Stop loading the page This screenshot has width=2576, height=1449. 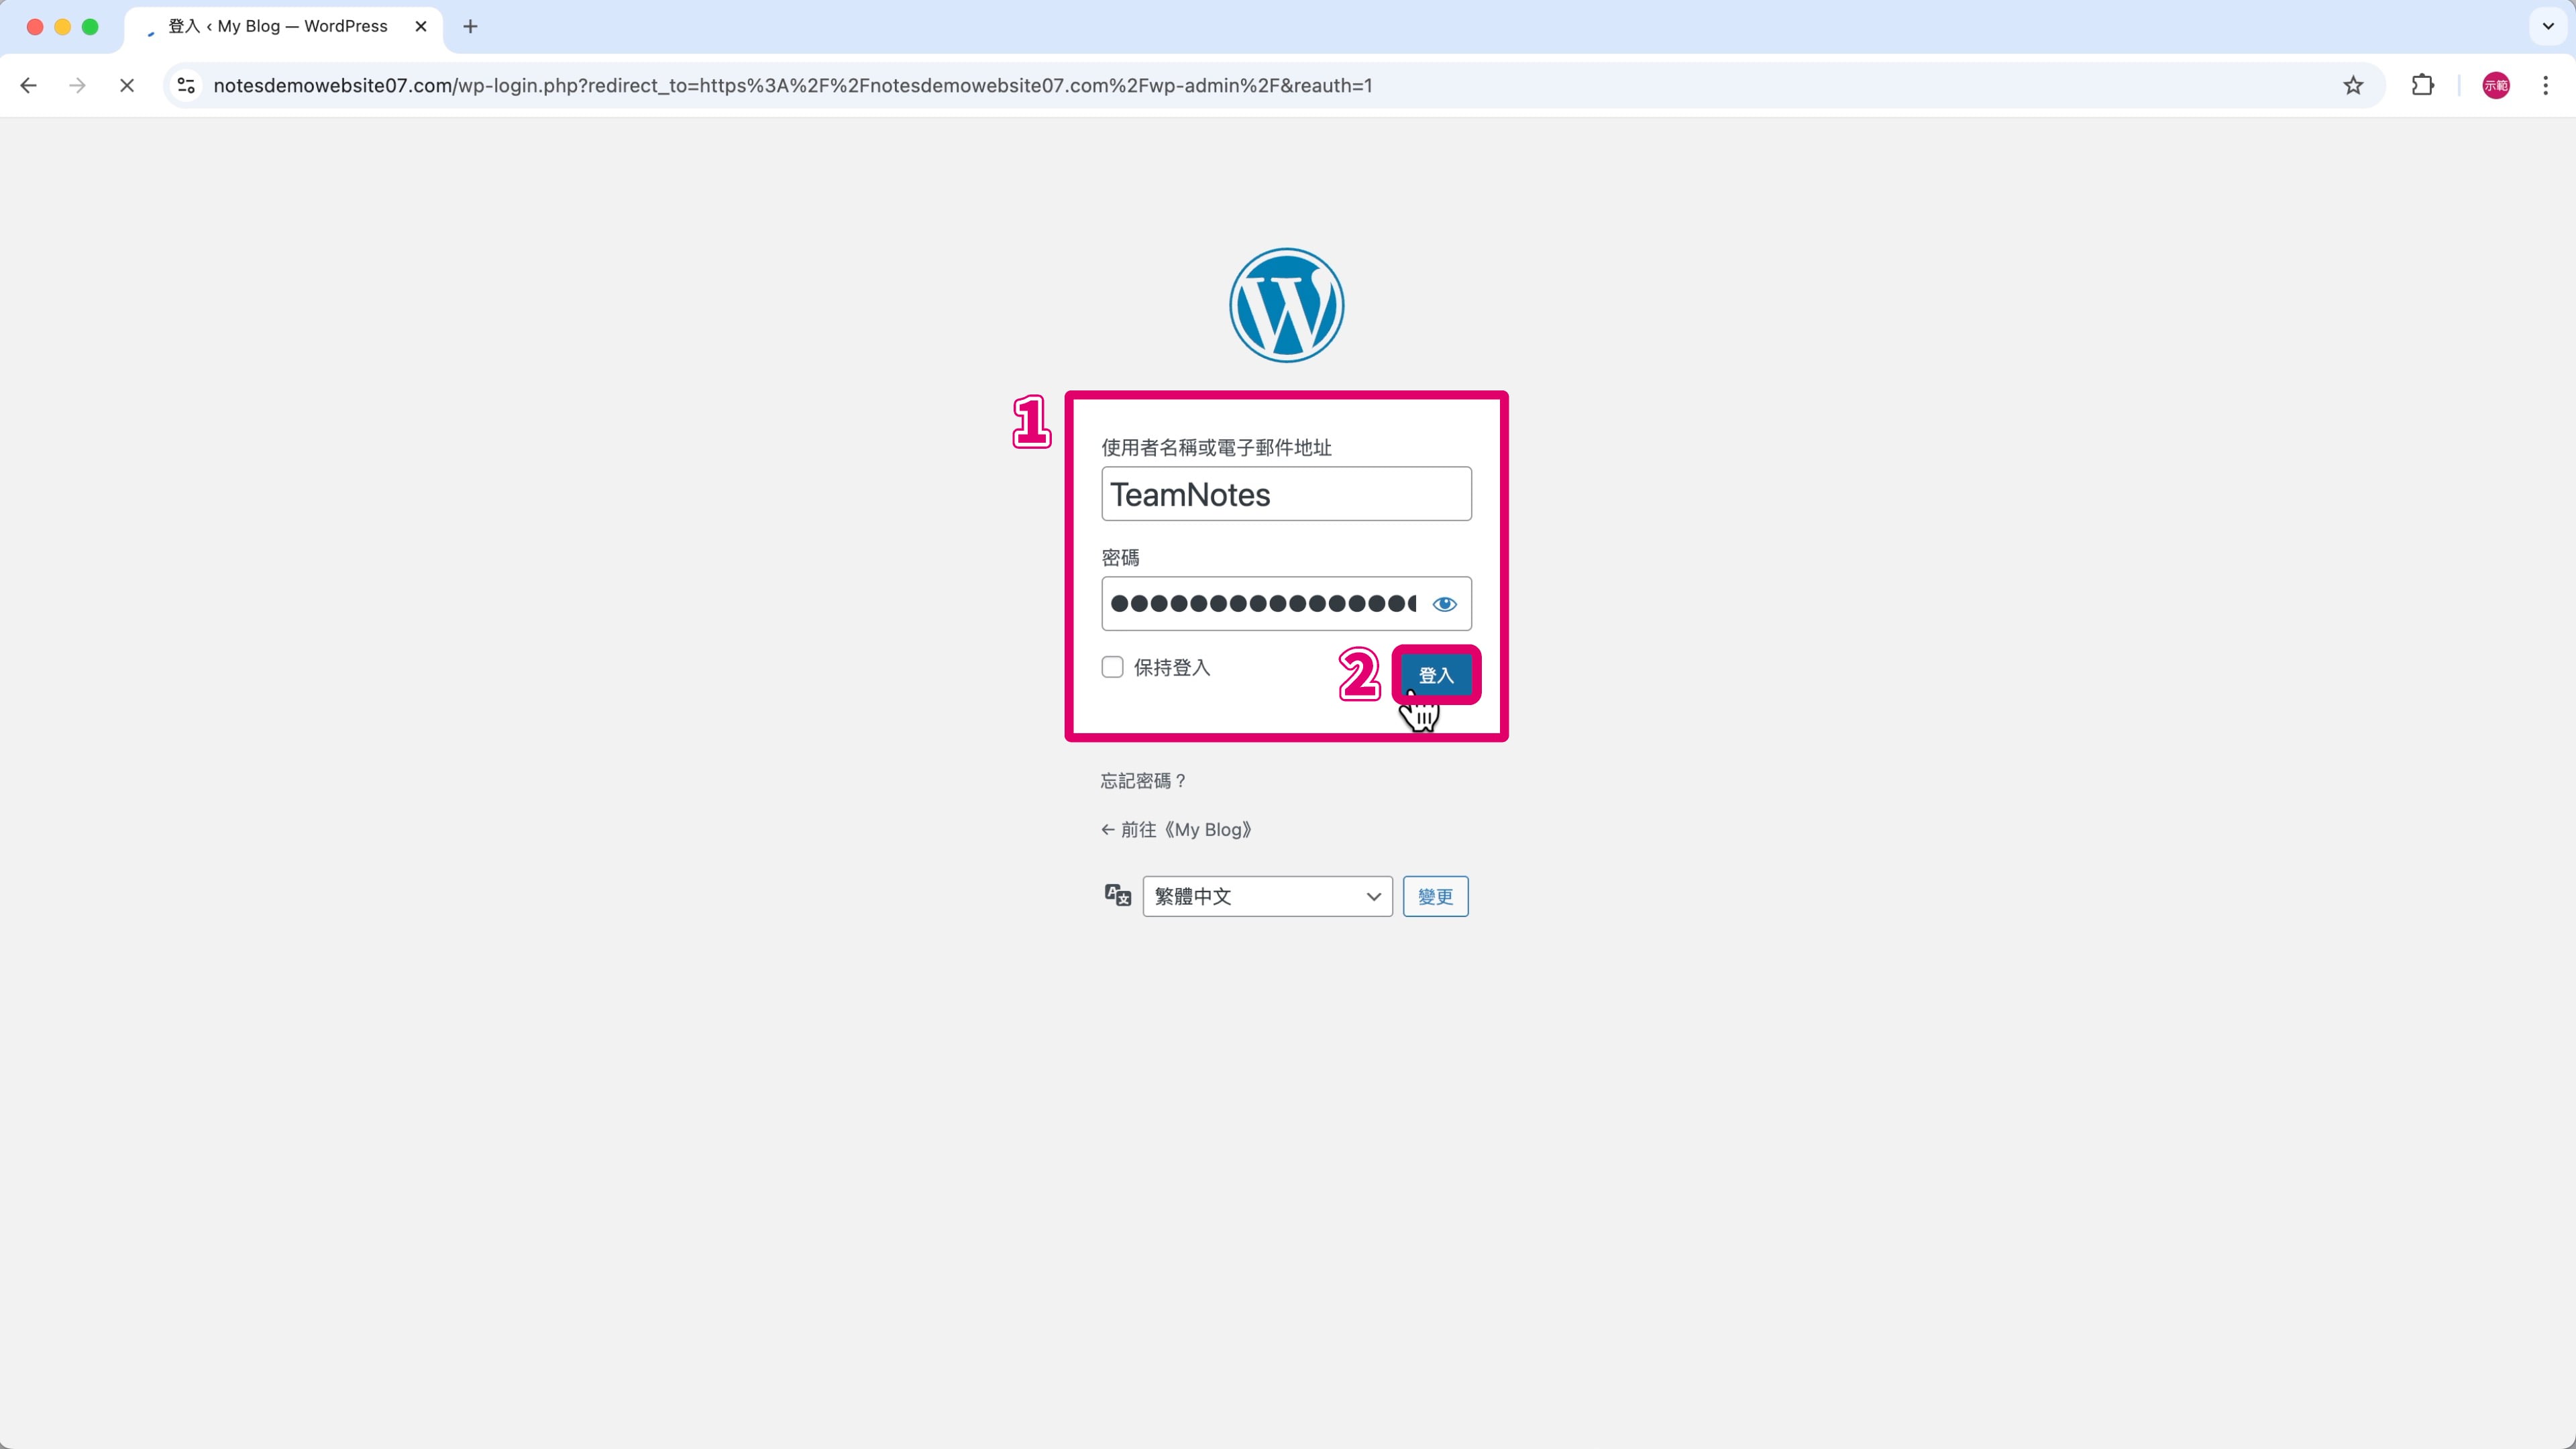coord(127,86)
